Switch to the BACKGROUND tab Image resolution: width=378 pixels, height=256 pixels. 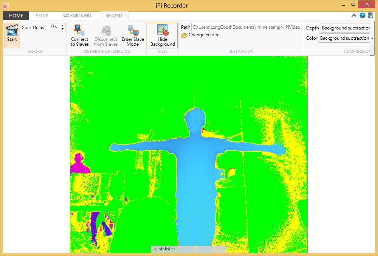coord(77,16)
